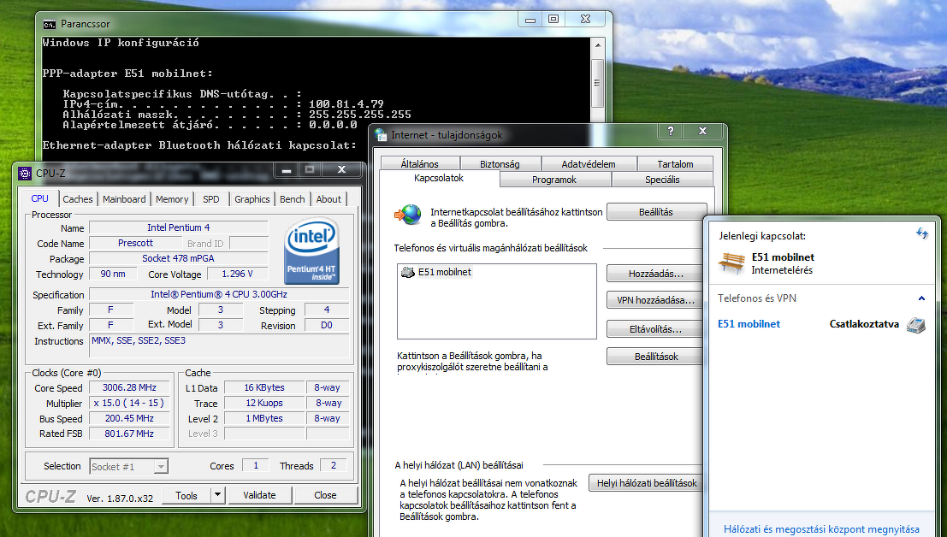This screenshot has width=947, height=537.
Task: Click the Command Prompt window icon
Action: (x=50, y=24)
